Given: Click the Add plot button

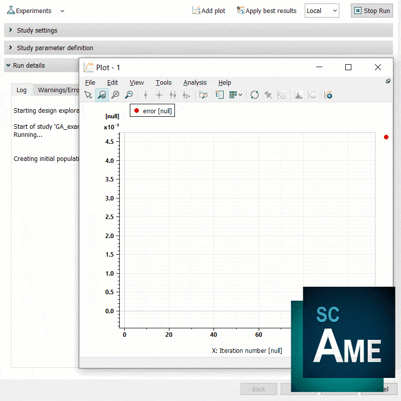Looking at the screenshot, I should [x=209, y=11].
